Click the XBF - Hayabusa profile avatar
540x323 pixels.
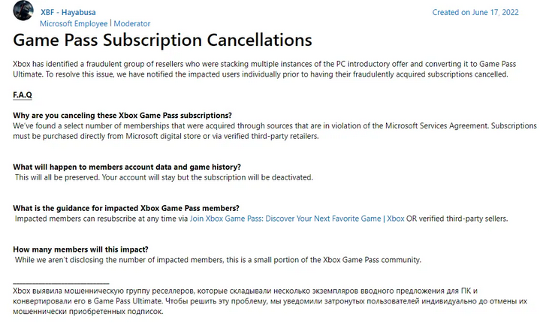click(x=23, y=11)
